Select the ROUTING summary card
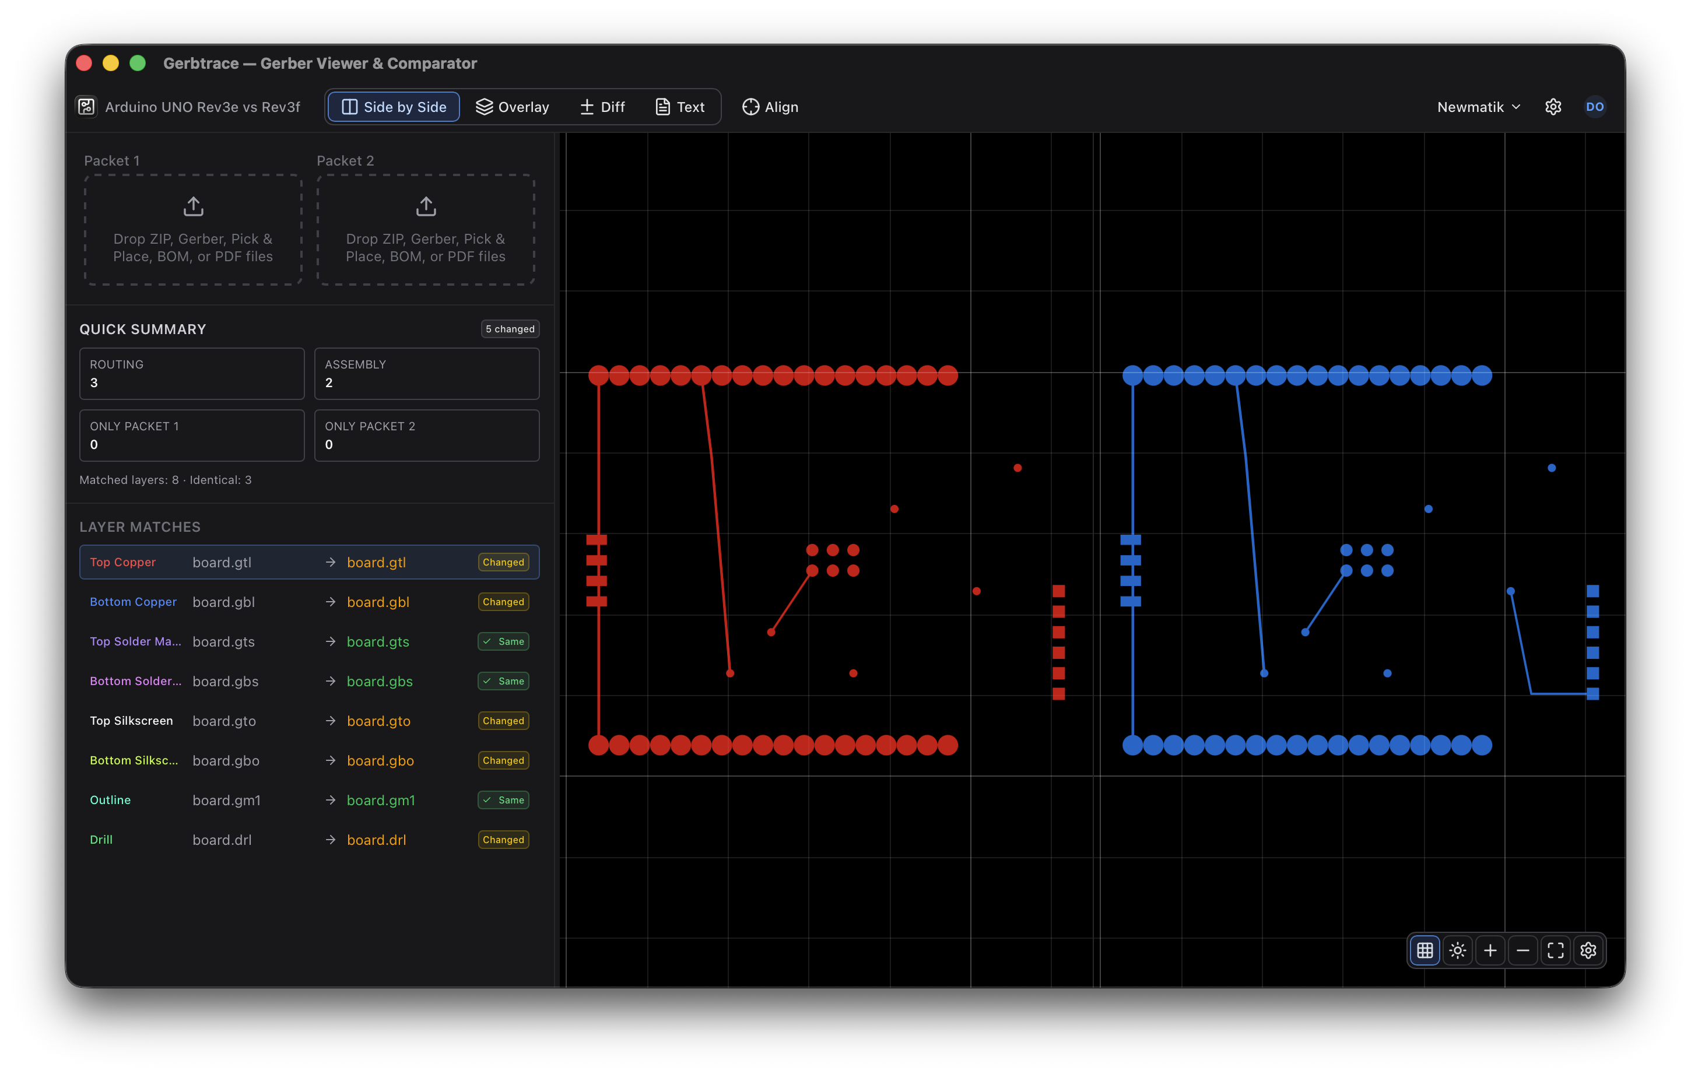The width and height of the screenshot is (1691, 1074). [x=192, y=374]
